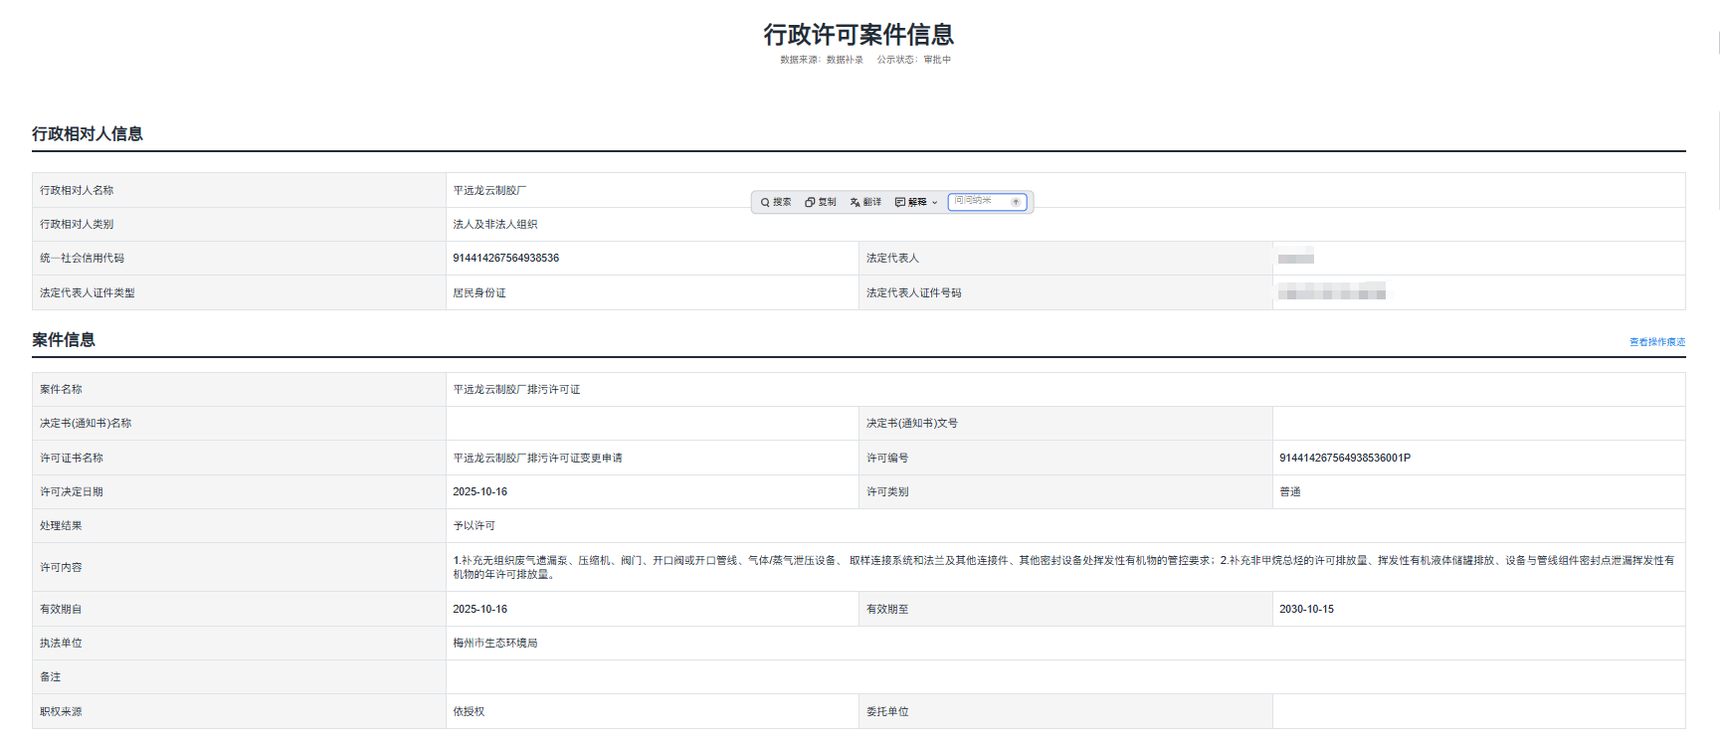Click the 执法单位 value 梅州市生态环境局
This screenshot has height=748, width=1720.
pos(494,644)
